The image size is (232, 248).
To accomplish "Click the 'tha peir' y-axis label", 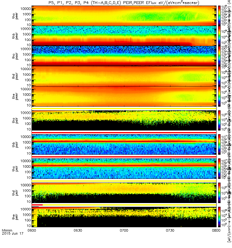I will coord(15,121).
